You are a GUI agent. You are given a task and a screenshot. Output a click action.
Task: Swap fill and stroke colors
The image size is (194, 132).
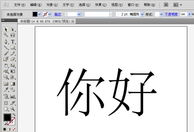pyautogui.click(x=14, y=115)
